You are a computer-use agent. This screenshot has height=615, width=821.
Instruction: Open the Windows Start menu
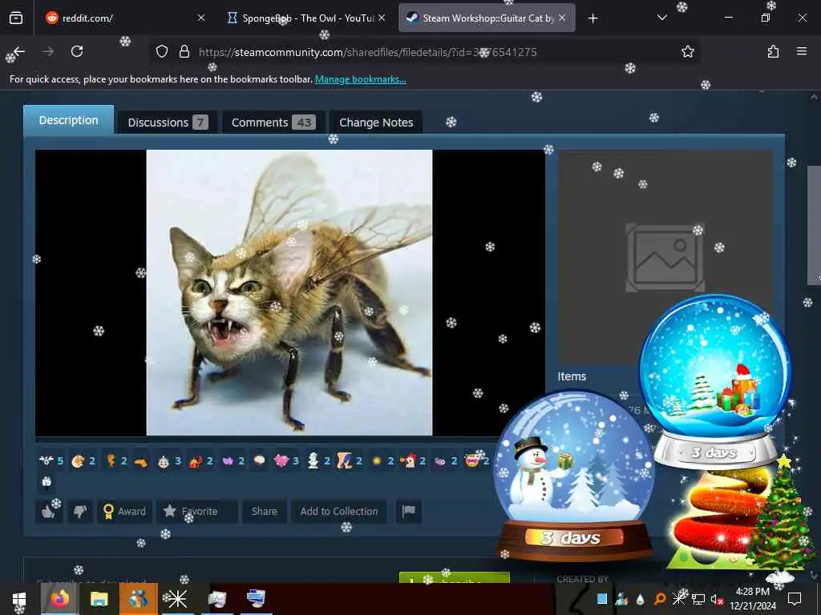point(19,599)
